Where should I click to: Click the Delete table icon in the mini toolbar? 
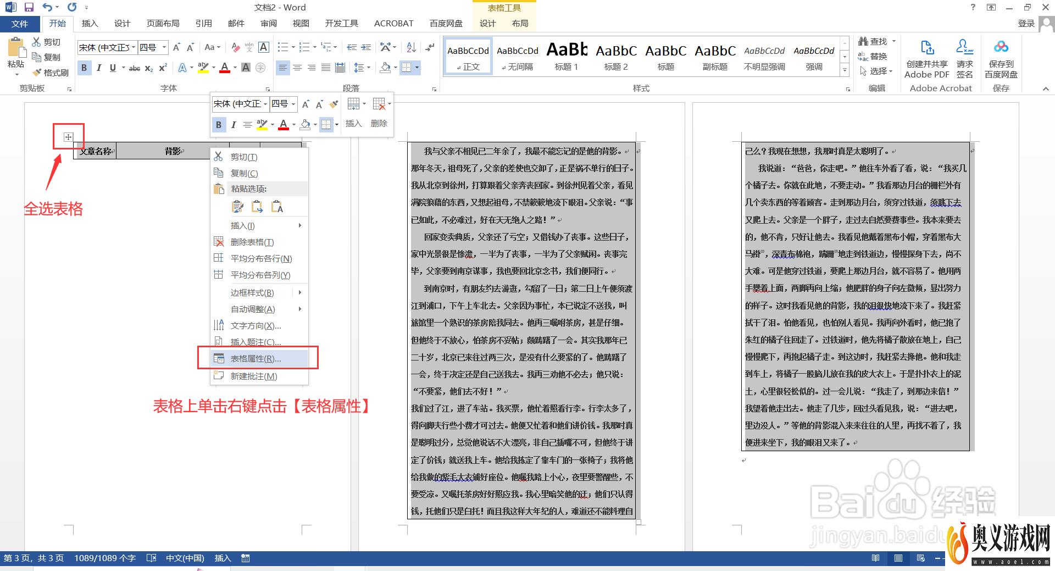[x=379, y=104]
